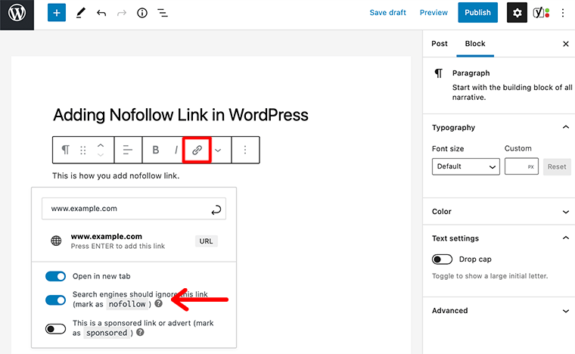
Task: Add a new block with plus button
Action: pyautogui.click(x=57, y=13)
